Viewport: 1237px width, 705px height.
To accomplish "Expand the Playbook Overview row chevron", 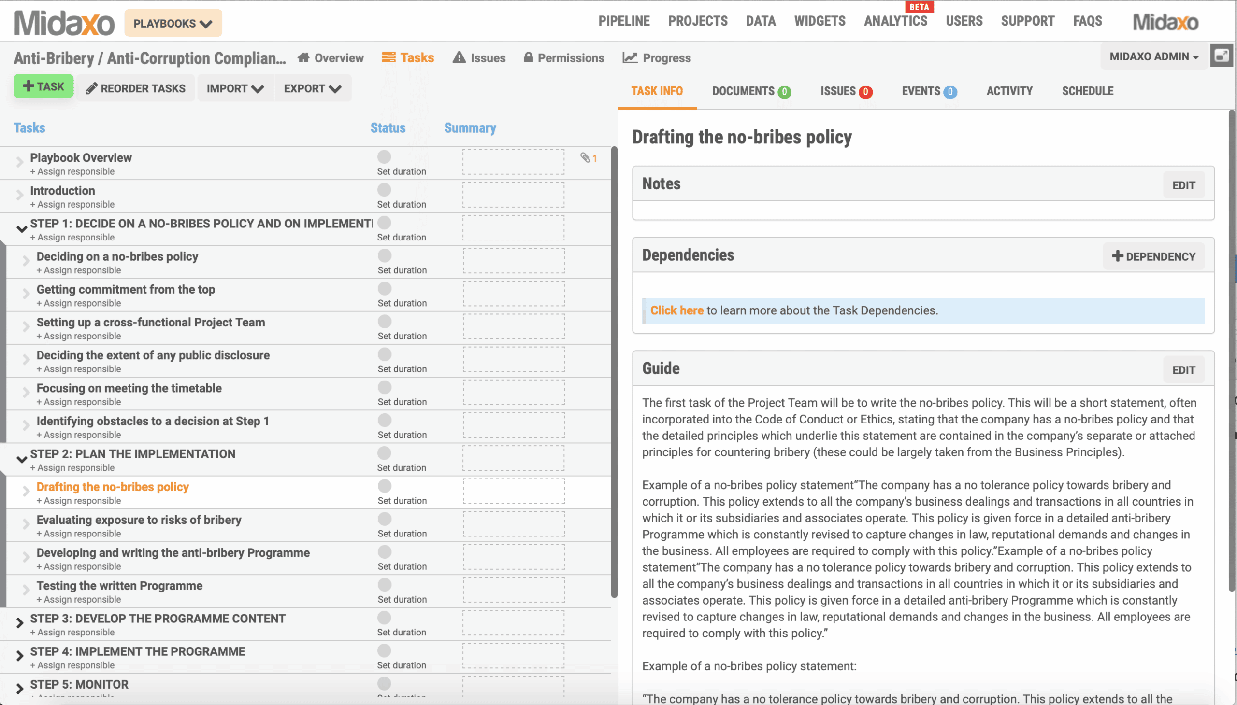I will pos(19,162).
